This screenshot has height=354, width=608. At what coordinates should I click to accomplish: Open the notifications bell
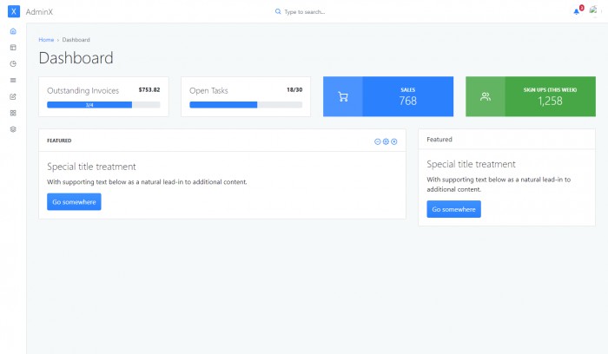coord(577,11)
